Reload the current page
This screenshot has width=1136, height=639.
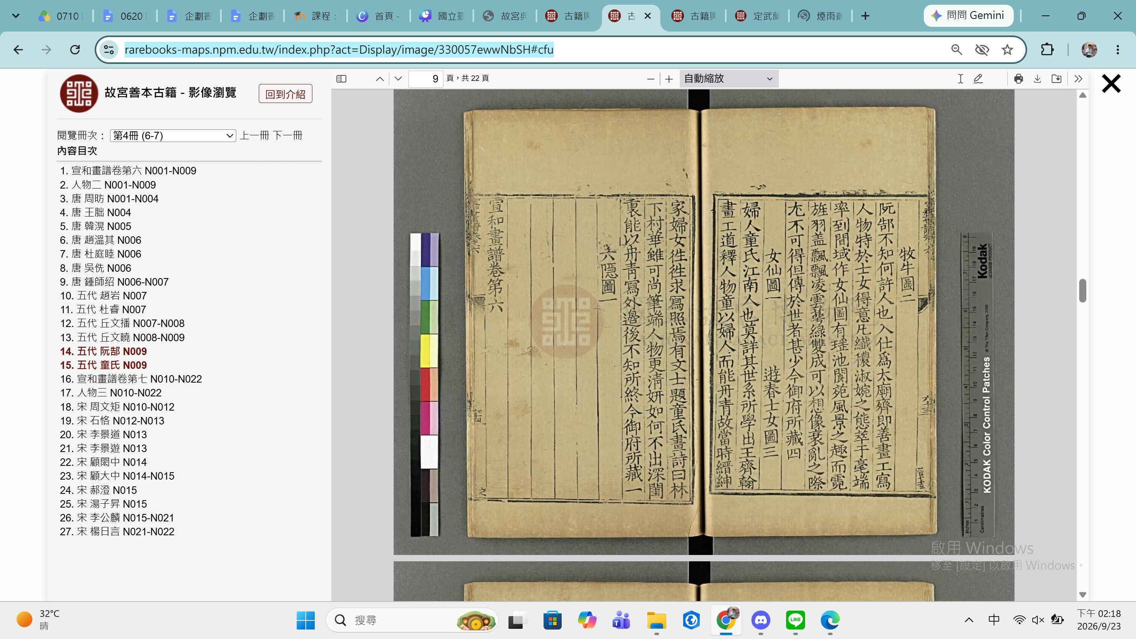point(75,49)
